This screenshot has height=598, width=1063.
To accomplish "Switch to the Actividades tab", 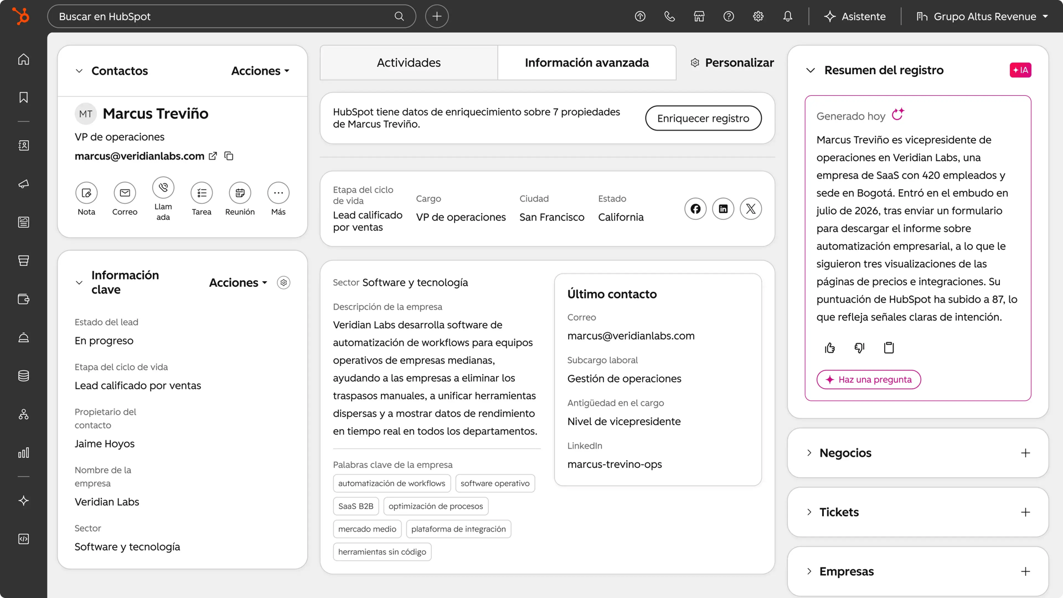I will pos(409,63).
